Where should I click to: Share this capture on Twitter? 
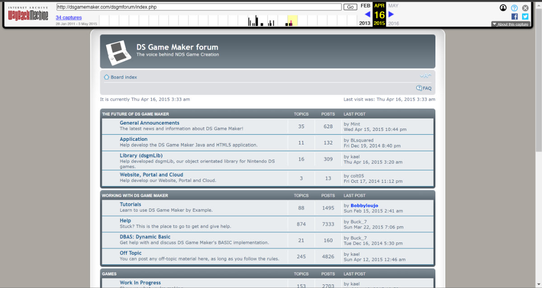(525, 16)
